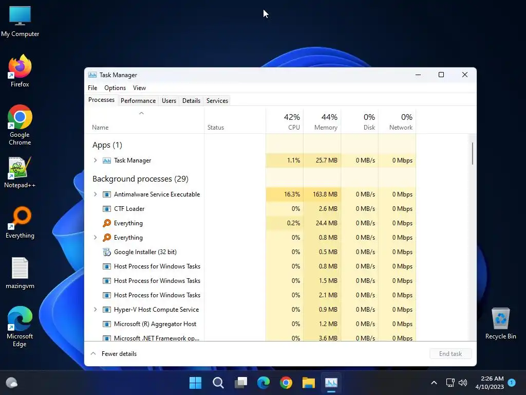Sort processes by Disk usage
The image size is (526, 395).
(360, 121)
